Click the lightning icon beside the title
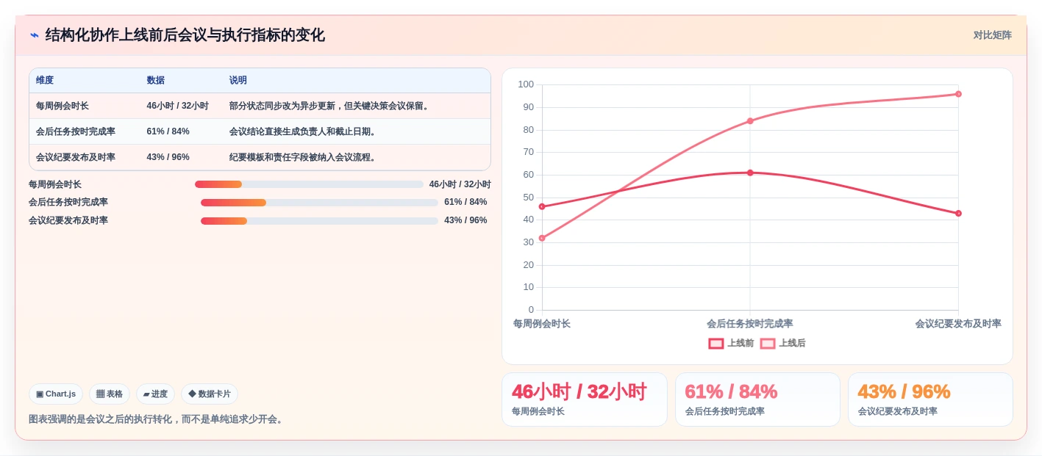This screenshot has width=1042, height=456. coord(35,35)
